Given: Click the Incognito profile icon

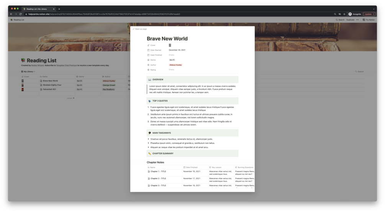Looking at the screenshot, I should pyautogui.click(x=355, y=14).
